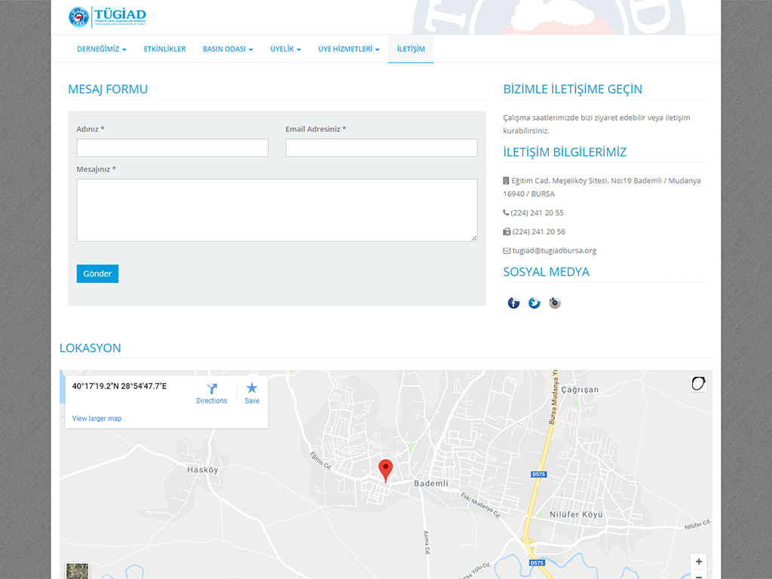Screen dimensions: 772x579
Task: Expand the ÜYE HİZMETLERİ dropdown menu
Action: coord(348,49)
